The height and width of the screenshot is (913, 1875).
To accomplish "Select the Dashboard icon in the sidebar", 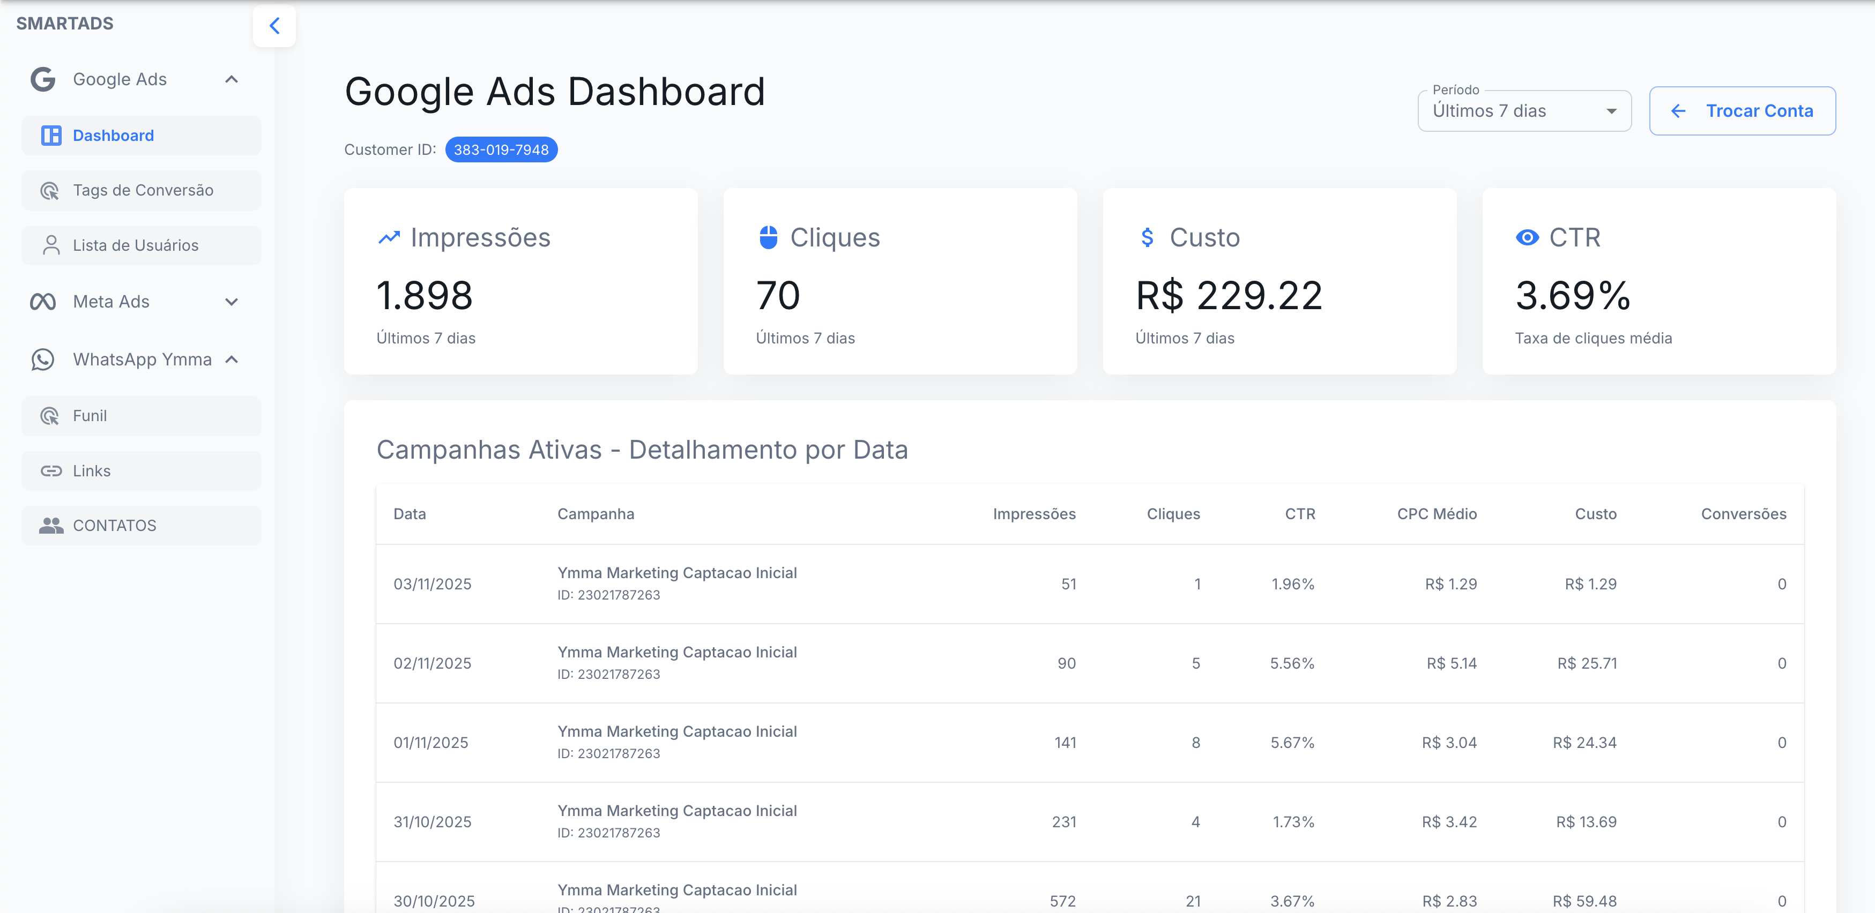I will coord(50,136).
